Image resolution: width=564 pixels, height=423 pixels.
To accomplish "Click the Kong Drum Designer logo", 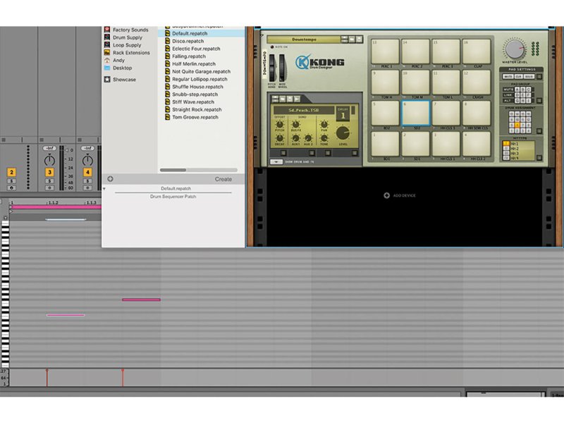I will pos(321,61).
